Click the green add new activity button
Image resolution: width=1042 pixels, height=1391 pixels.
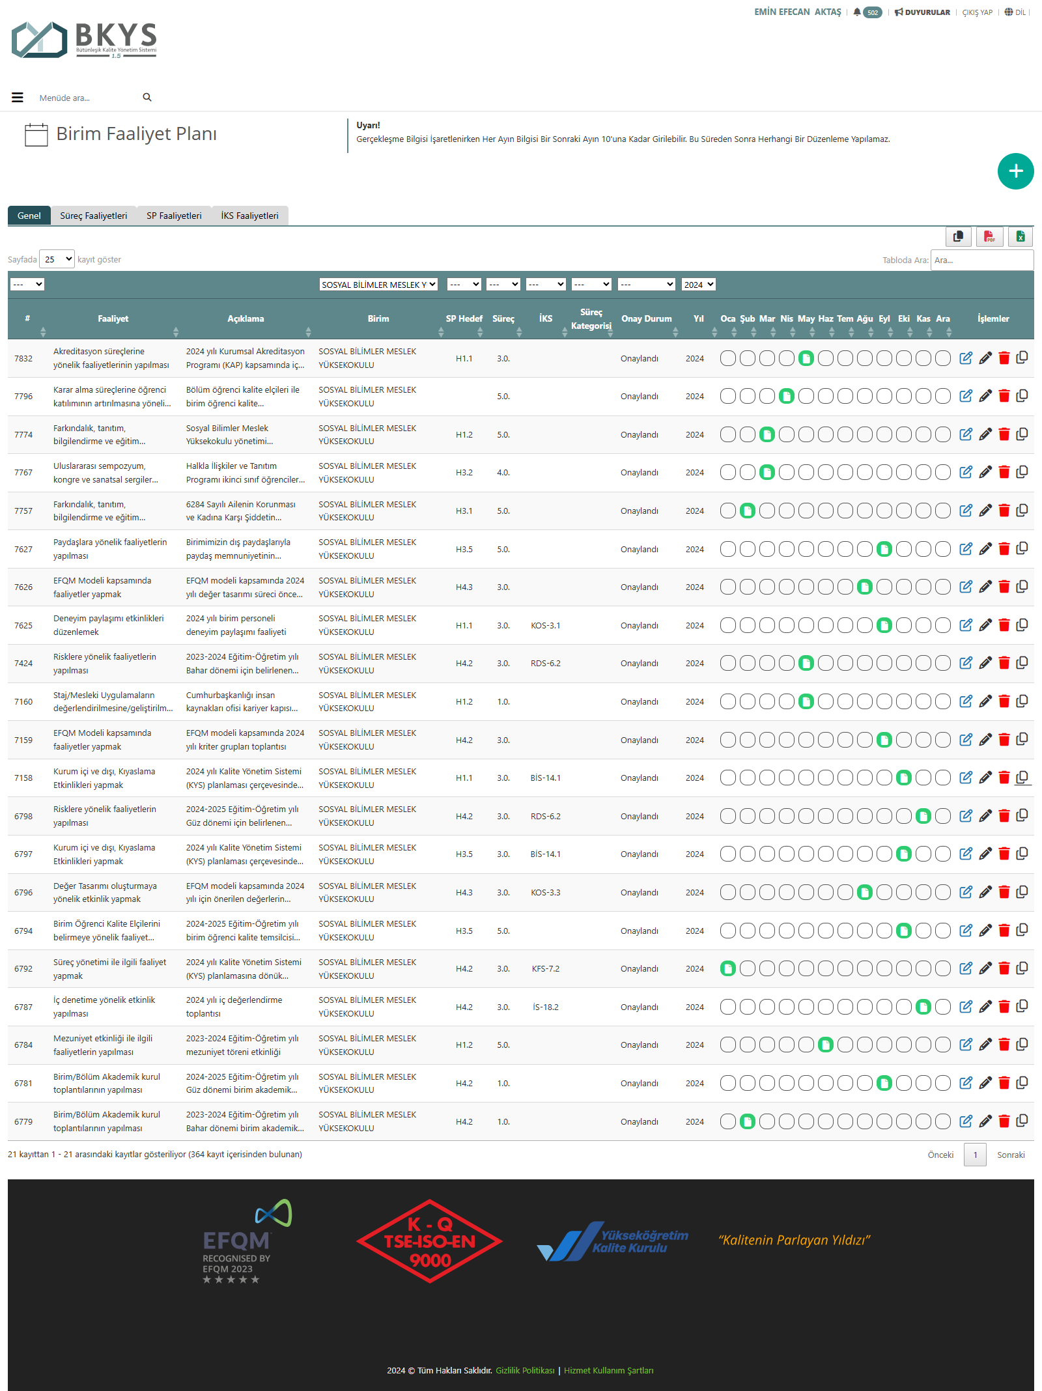(x=1015, y=171)
